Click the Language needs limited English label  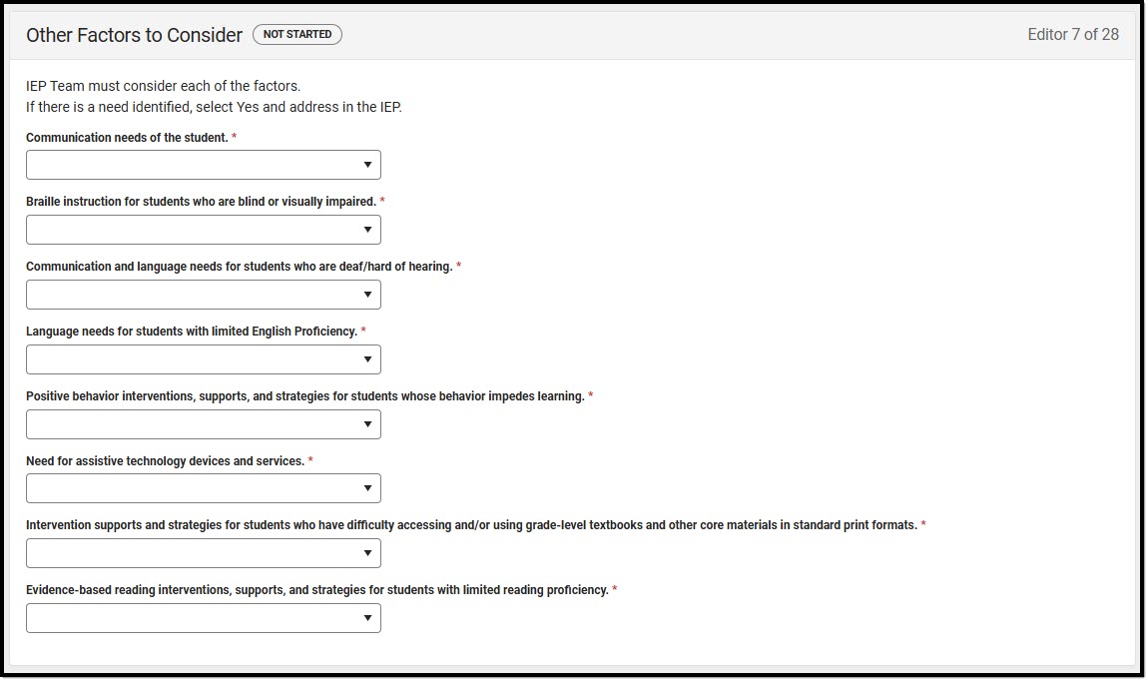click(x=192, y=331)
